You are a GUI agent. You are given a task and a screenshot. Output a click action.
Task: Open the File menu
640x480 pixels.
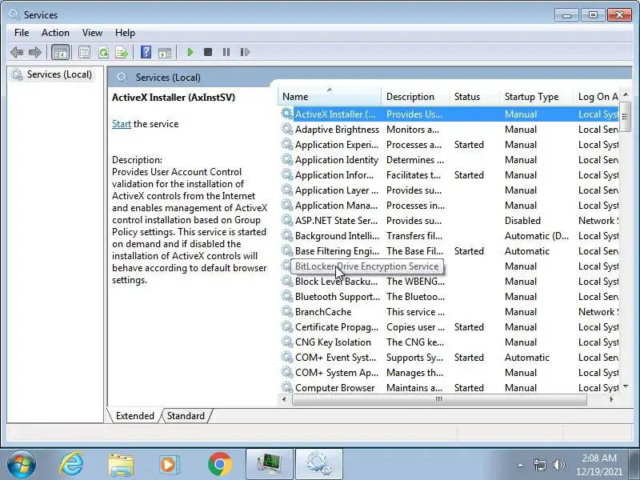22,33
